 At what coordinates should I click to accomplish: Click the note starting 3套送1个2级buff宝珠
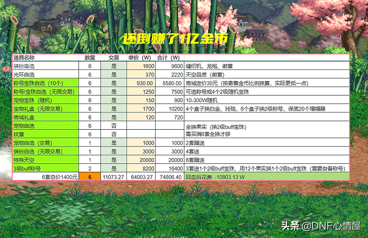pos(265,169)
